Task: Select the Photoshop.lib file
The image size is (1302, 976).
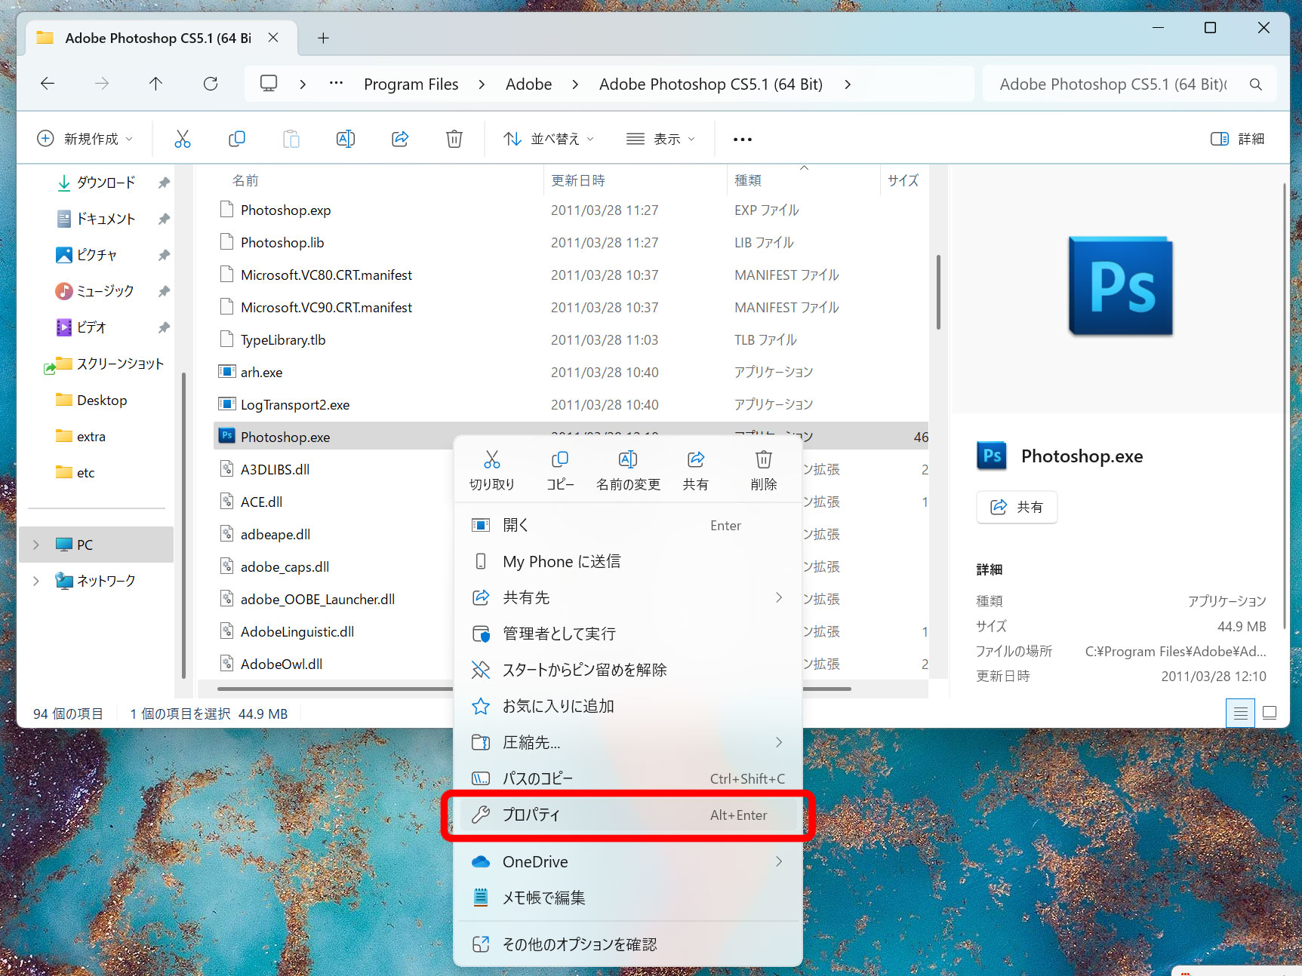Action: tap(282, 242)
